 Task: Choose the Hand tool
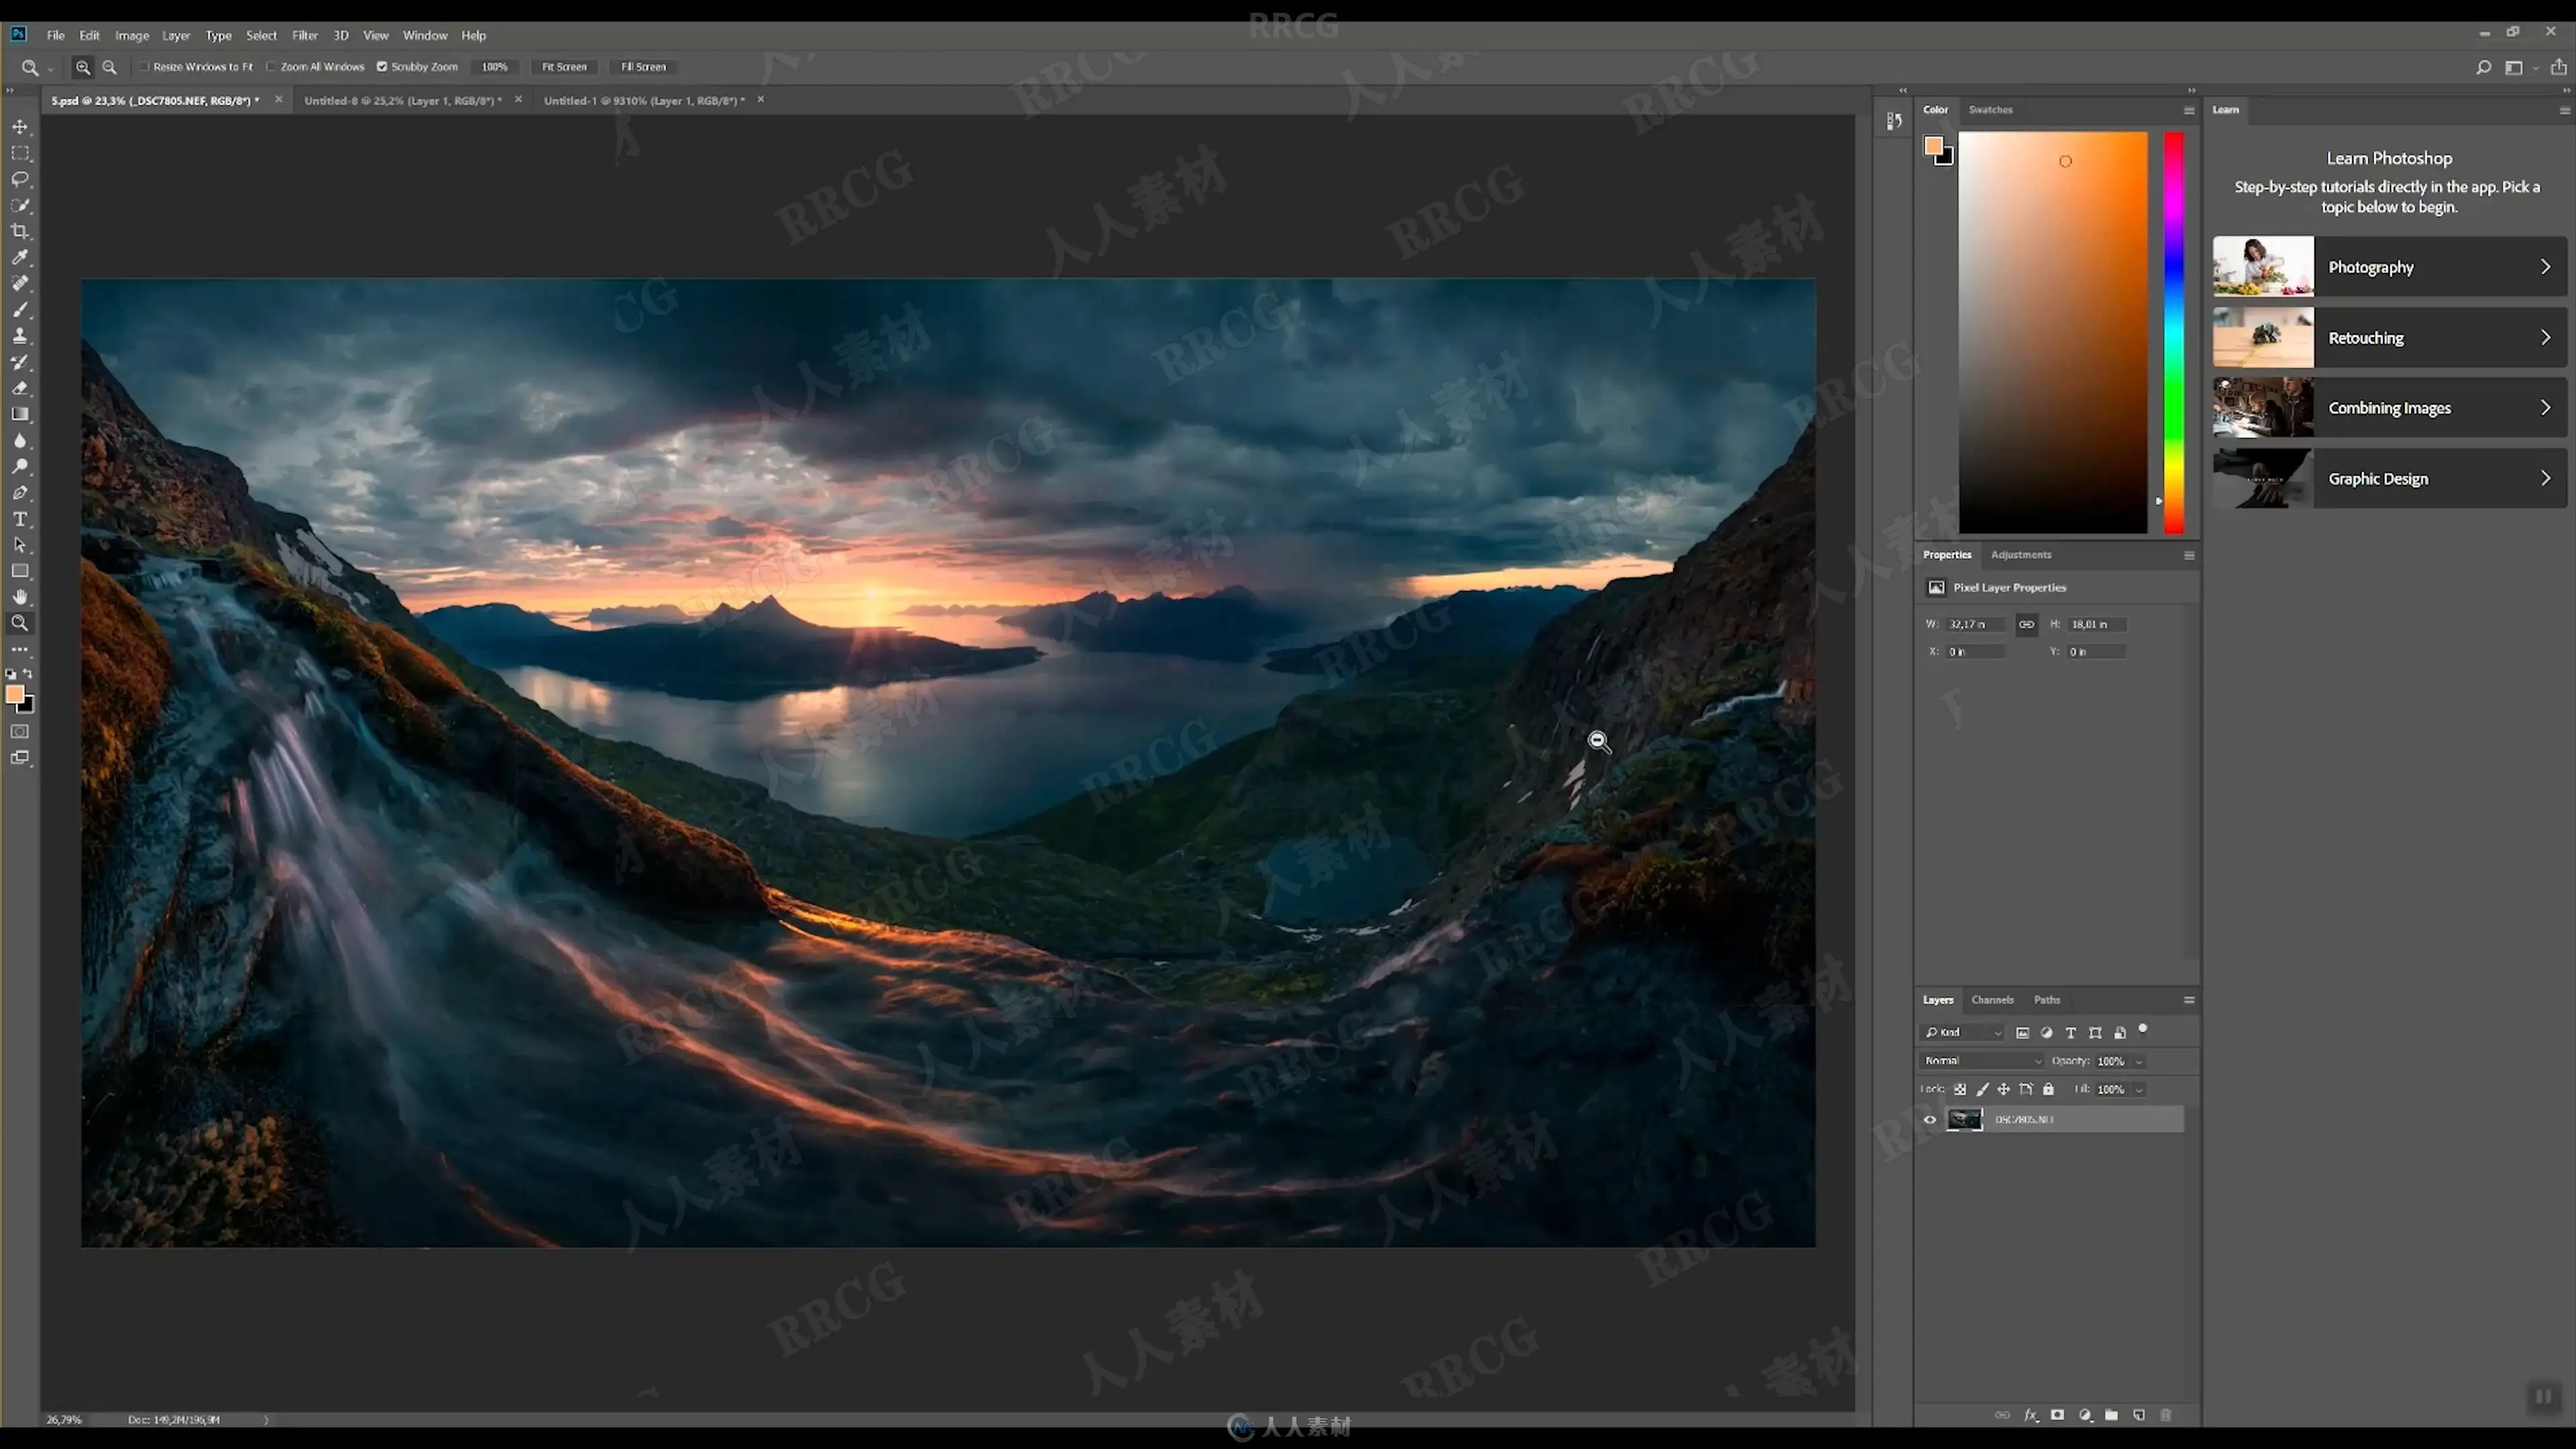pyautogui.click(x=20, y=597)
